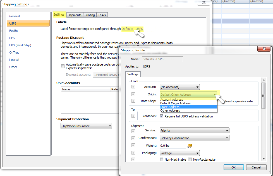Click the package weight scale icon

click(190, 146)
